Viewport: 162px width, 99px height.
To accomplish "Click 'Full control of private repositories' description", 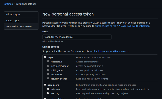I will [93, 58].
